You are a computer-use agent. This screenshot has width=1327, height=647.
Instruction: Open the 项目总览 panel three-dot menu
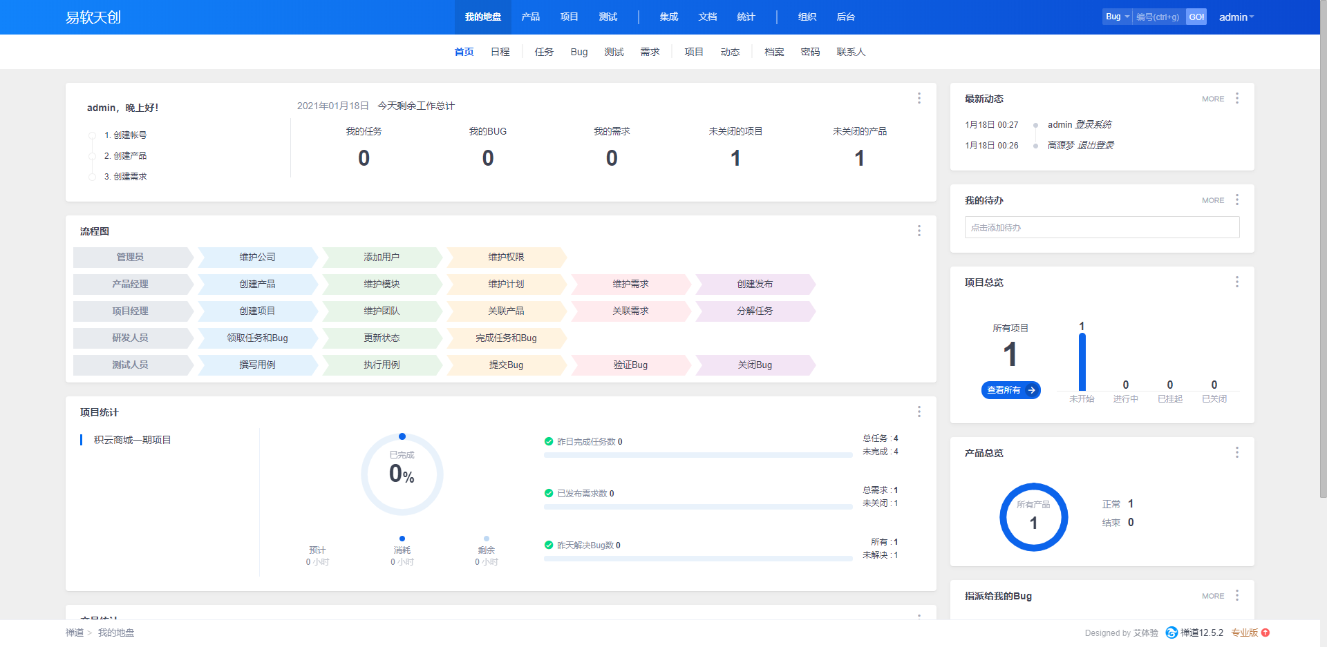pyautogui.click(x=1236, y=282)
